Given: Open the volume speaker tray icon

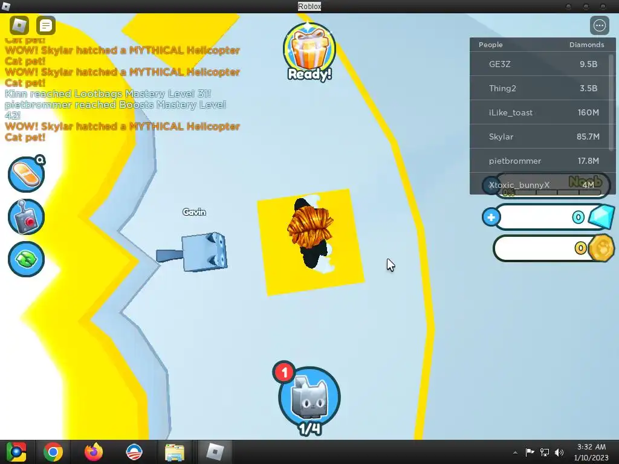Looking at the screenshot, I should [559, 452].
